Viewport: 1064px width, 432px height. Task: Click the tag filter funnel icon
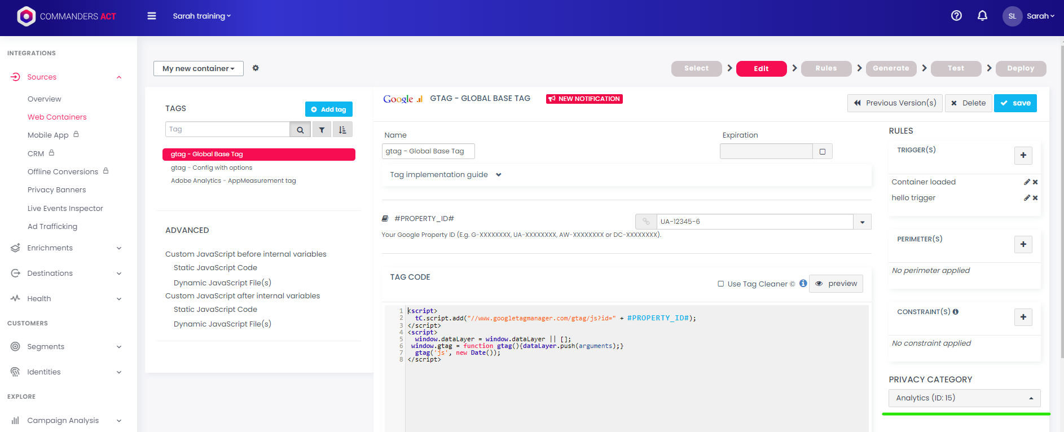[x=322, y=130]
